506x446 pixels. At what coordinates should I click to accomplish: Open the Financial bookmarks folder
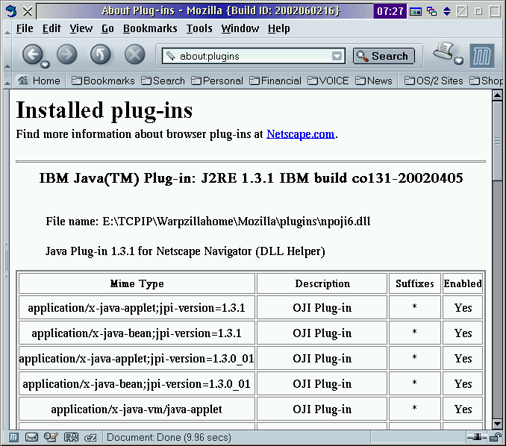pyautogui.click(x=275, y=81)
